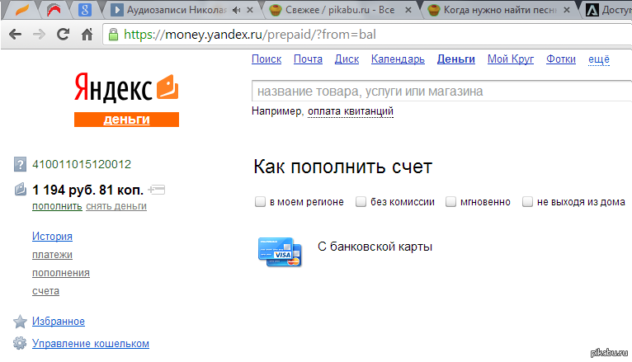Image resolution: width=632 pixels, height=362 pixels.
Task: Close the Свежее / pikabu.ru tab
Action: tap(408, 10)
